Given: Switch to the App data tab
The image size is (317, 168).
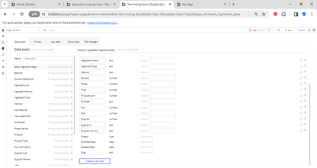Looking at the screenshot, I should pos(56,42).
